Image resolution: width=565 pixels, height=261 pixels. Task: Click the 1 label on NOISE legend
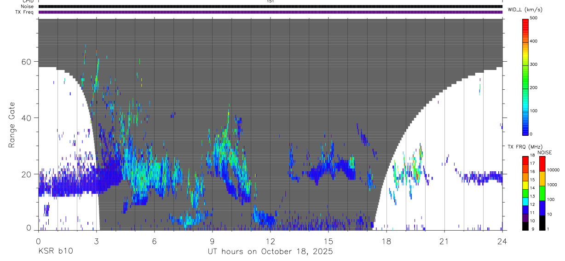pyautogui.click(x=548, y=229)
